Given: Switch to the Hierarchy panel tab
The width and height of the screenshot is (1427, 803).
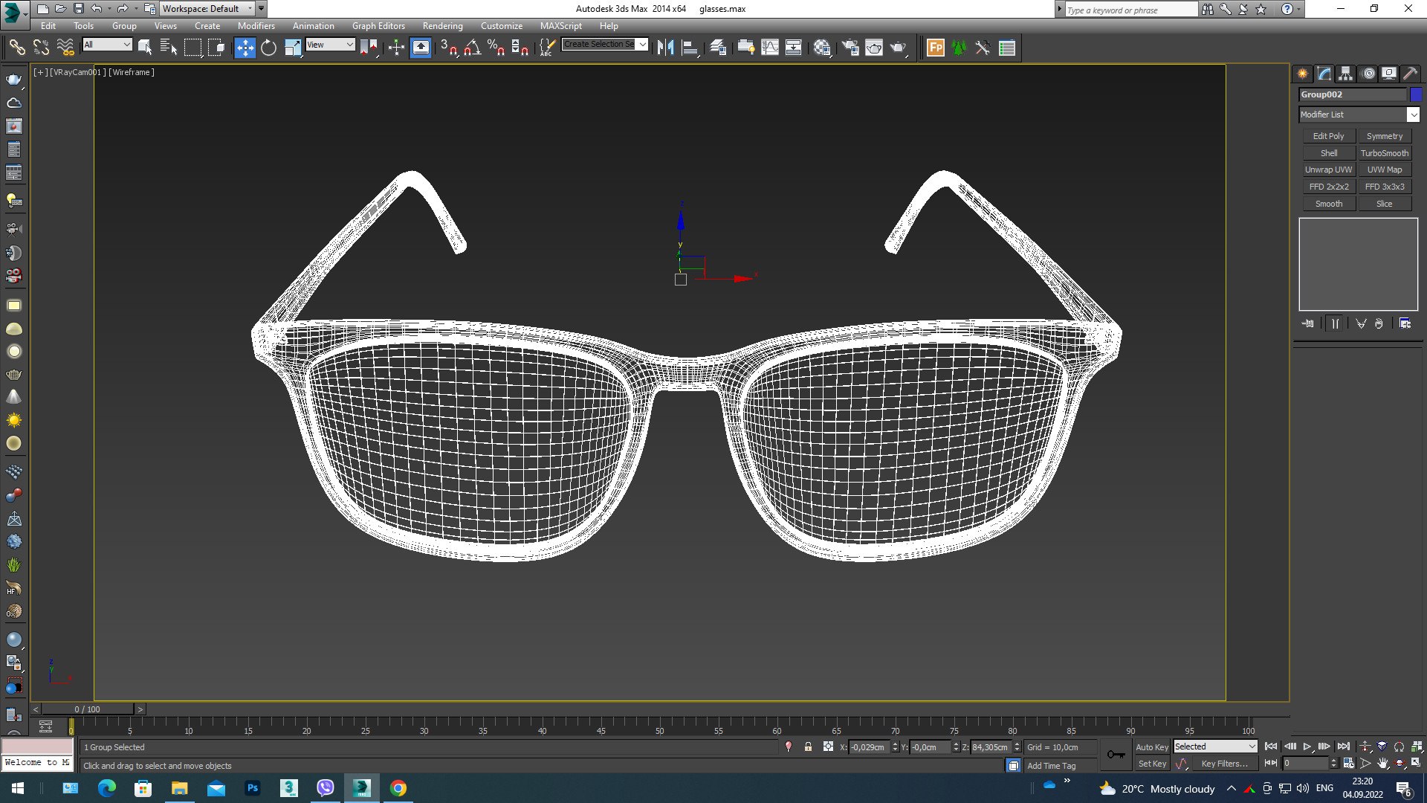Looking at the screenshot, I should pyautogui.click(x=1345, y=74).
